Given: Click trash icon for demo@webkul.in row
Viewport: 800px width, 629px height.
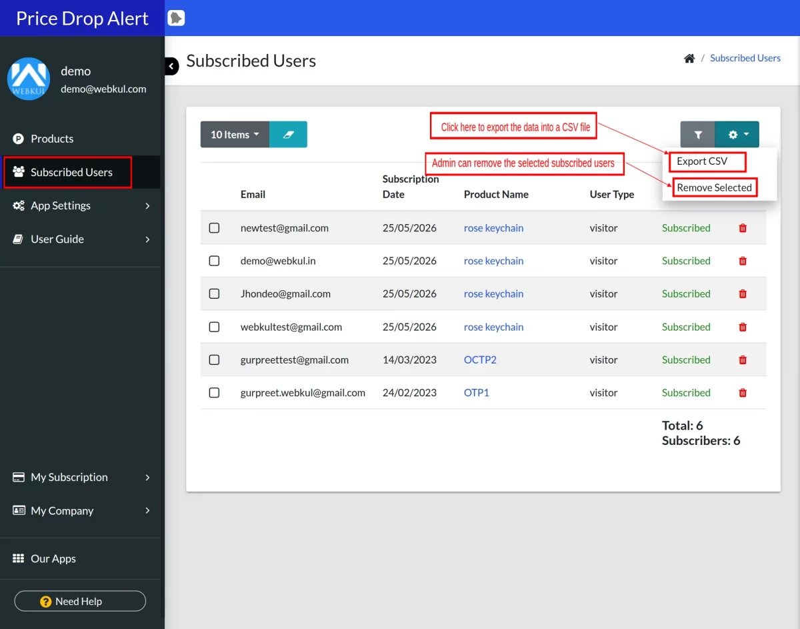Looking at the screenshot, I should pos(743,261).
